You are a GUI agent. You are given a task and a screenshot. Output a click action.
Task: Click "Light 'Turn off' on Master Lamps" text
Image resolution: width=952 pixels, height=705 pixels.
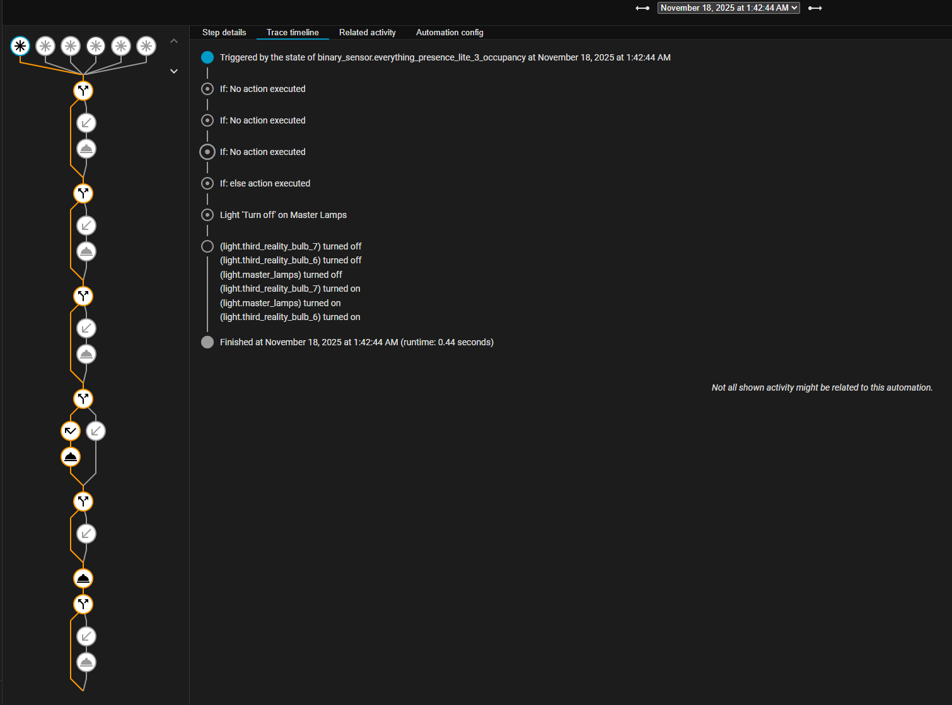click(283, 215)
